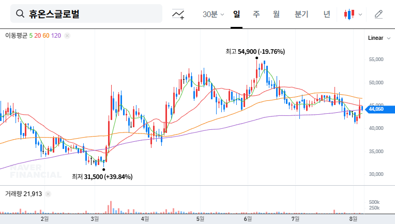395x224 pixels.
Task: Click the 최저 31,500 low marker
Action: 102,177
